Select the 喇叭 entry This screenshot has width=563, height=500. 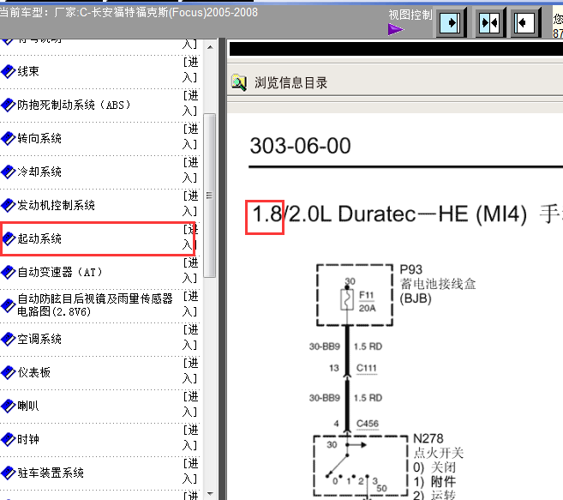coord(28,406)
